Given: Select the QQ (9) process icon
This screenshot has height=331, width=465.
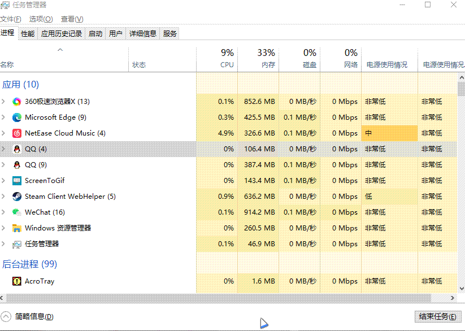Looking at the screenshot, I should click(x=17, y=164).
